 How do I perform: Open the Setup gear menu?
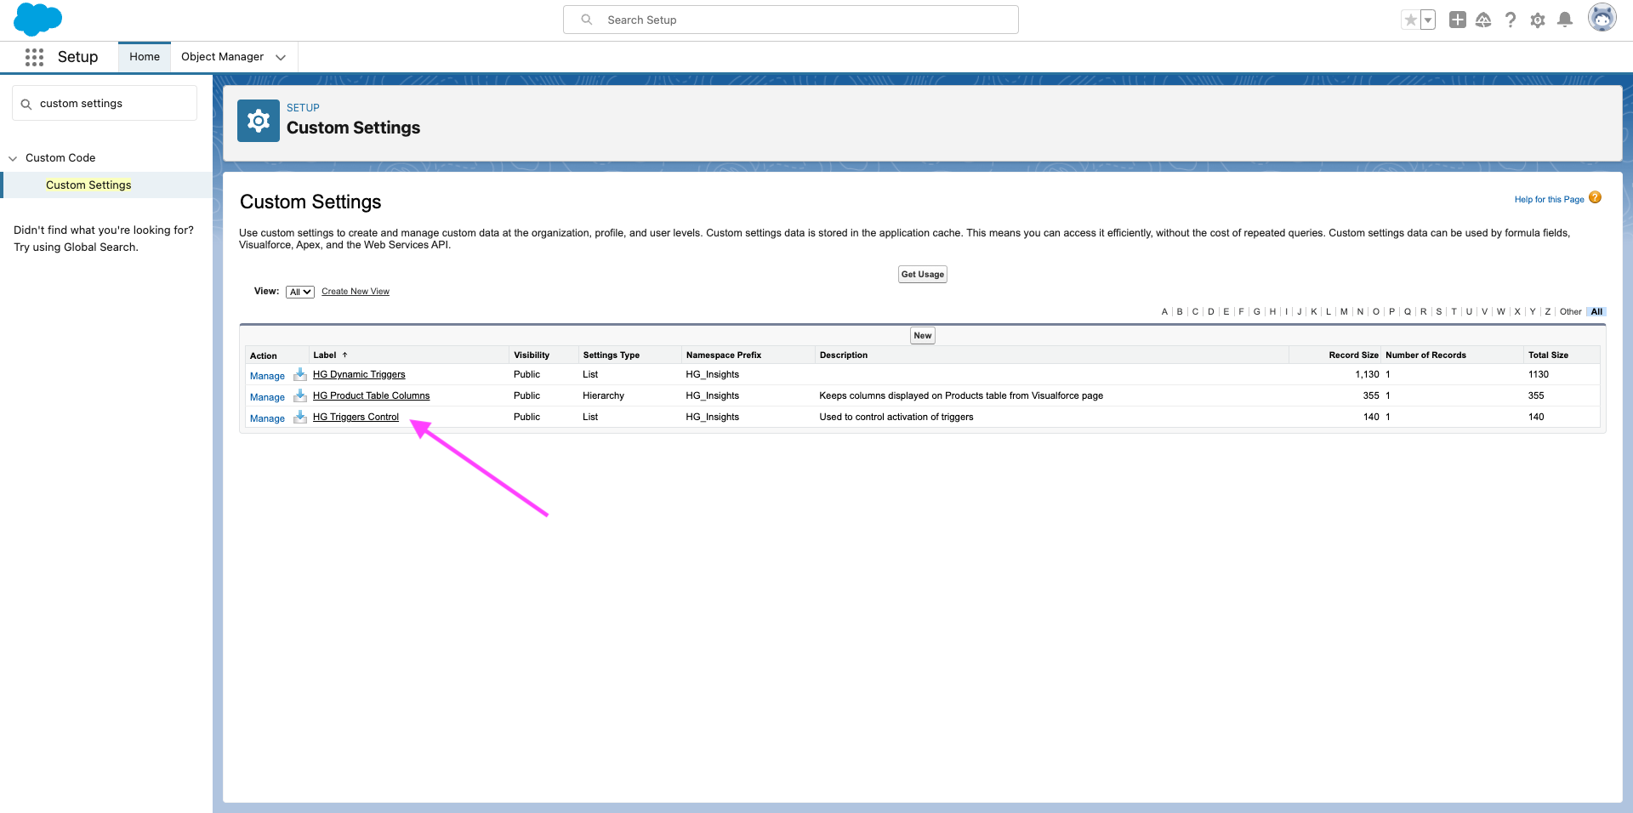click(1538, 20)
